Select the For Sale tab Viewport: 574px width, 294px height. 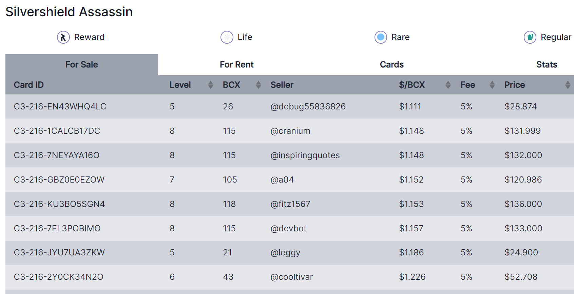81,65
